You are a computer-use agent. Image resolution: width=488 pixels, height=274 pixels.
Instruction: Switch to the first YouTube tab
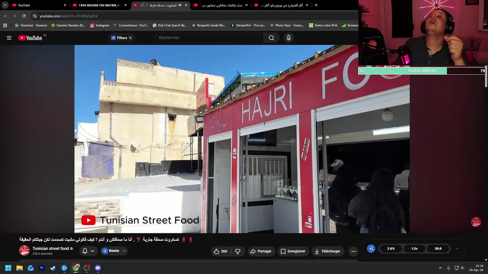point(38,5)
